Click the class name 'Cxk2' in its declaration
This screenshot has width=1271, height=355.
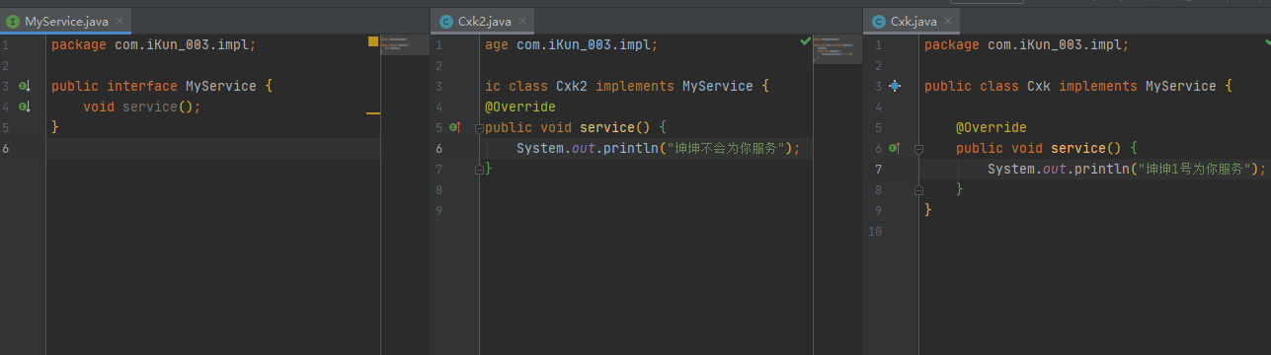coord(572,86)
